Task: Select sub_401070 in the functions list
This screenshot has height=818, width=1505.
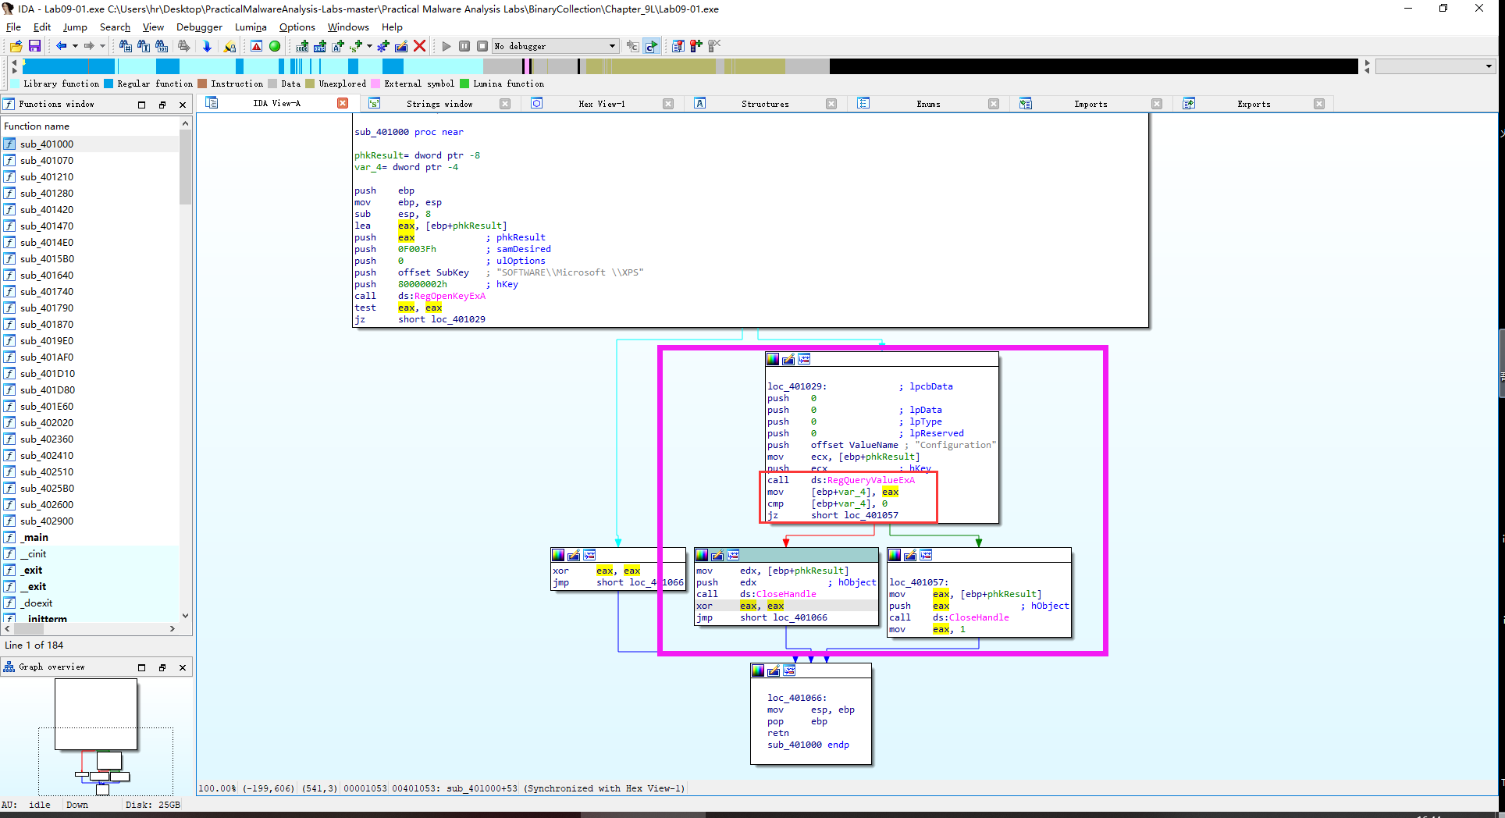Action: pyautogui.click(x=90, y=160)
